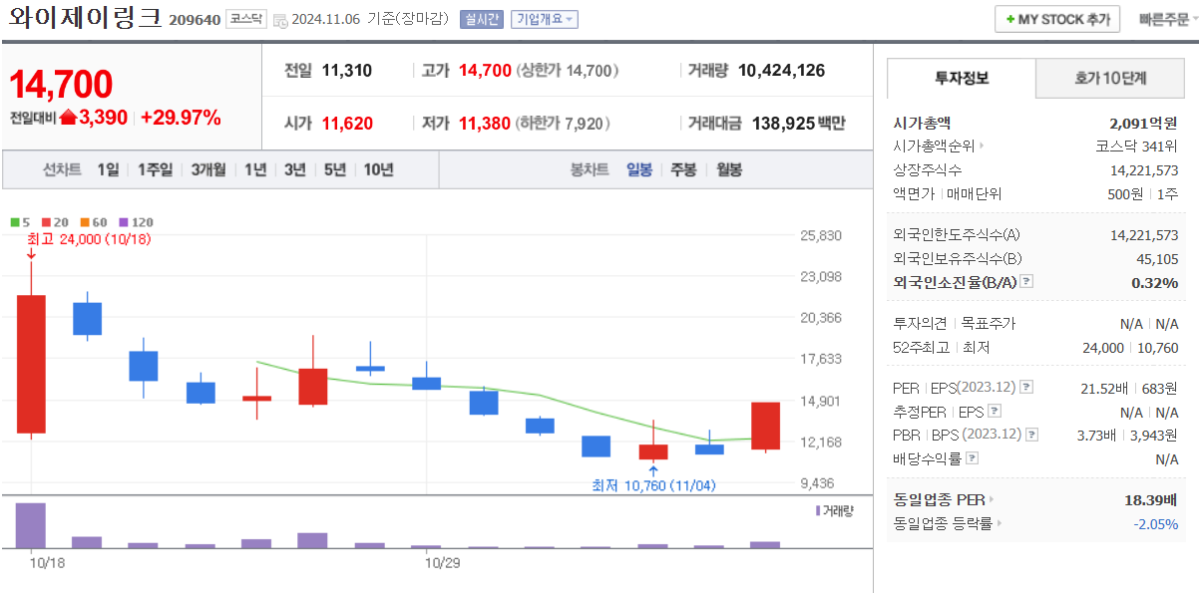
Task: Open help icon beside PBR BPS(2023.12)
Action: [1032, 435]
